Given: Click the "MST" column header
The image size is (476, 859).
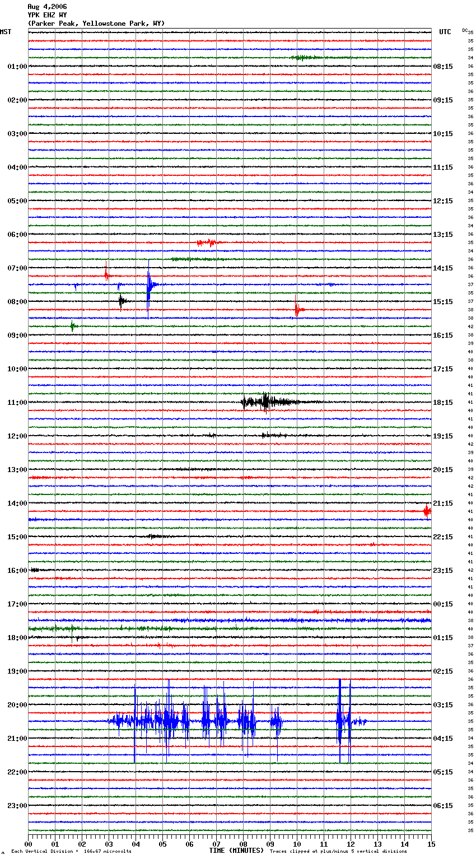Looking at the screenshot, I should (x=6, y=32).
